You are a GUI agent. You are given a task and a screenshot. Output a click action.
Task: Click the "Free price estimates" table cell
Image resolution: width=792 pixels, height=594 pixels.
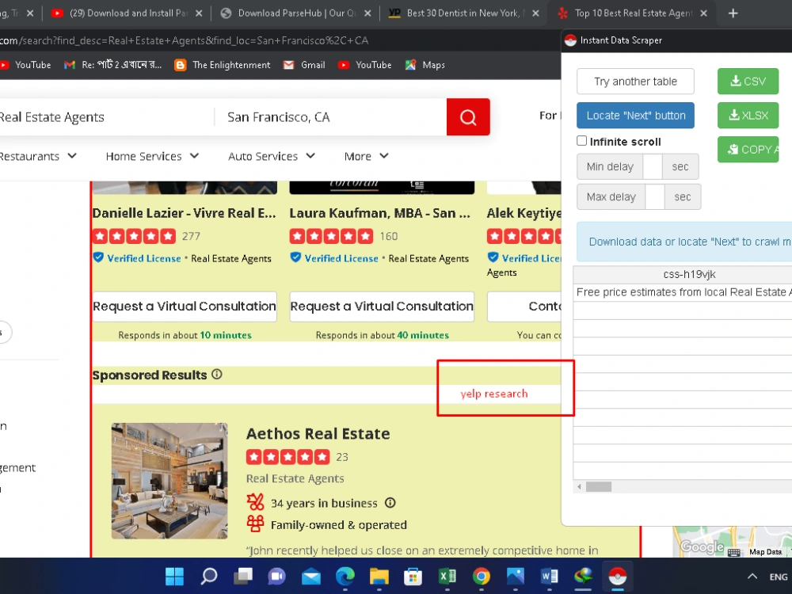(683, 292)
